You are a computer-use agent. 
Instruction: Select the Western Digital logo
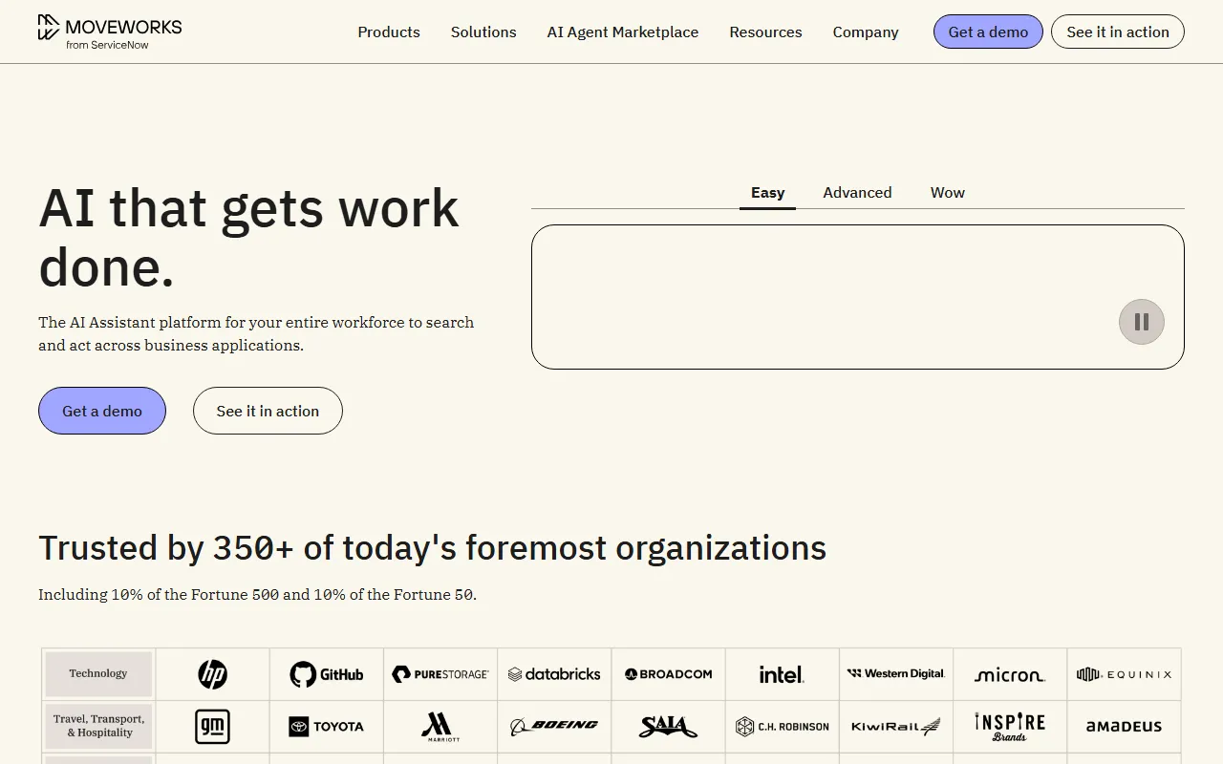point(895,673)
